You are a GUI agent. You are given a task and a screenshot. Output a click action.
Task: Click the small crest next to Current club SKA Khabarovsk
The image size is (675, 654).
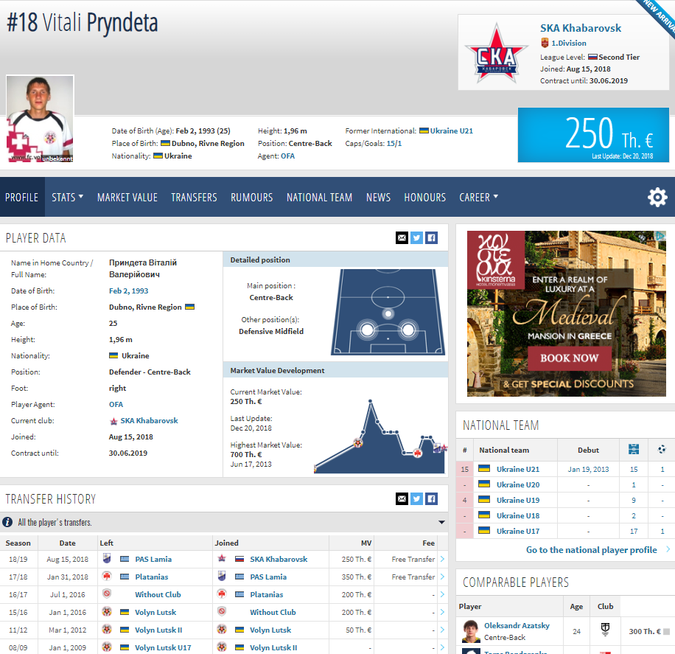113,421
